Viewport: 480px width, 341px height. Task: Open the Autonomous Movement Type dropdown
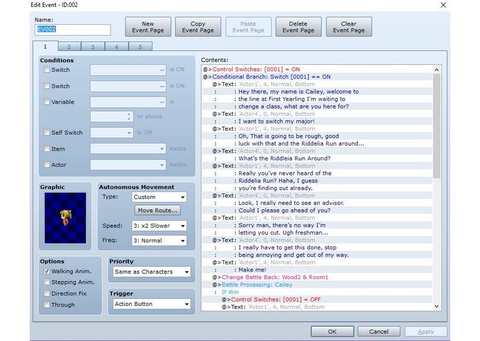[x=159, y=197]
